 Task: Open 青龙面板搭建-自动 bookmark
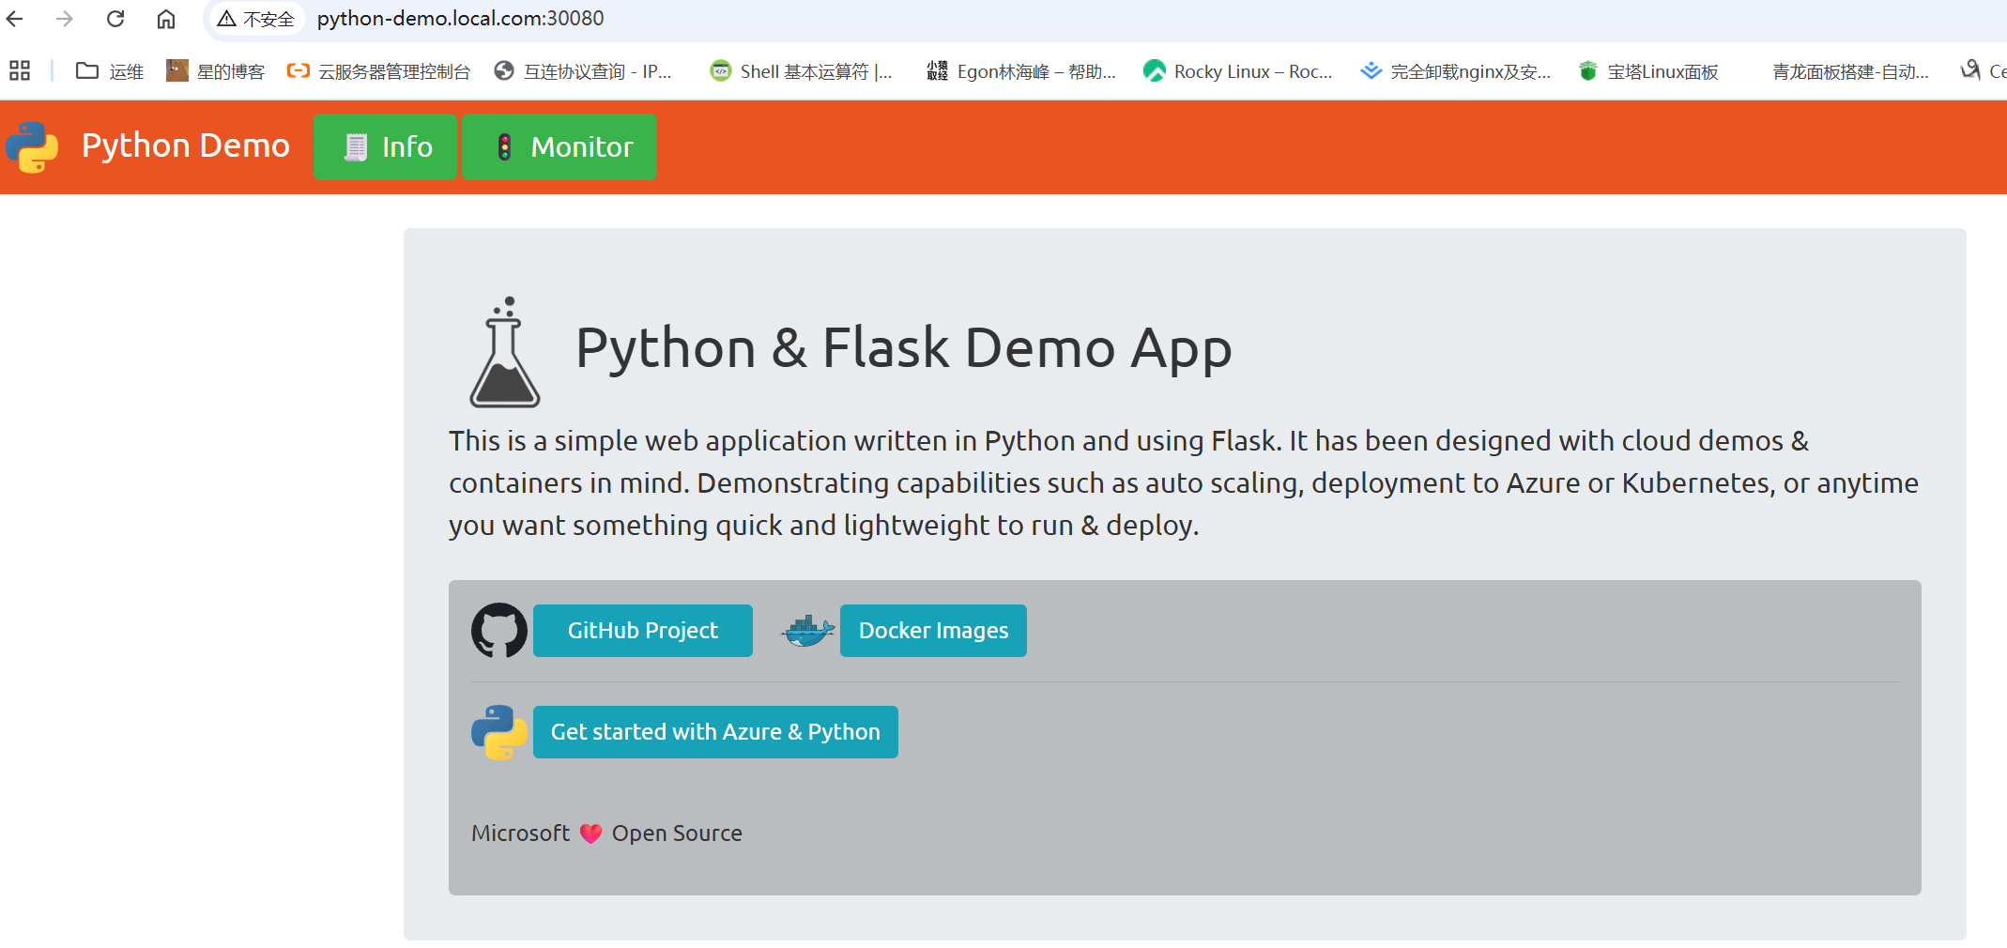(1850, 71)
